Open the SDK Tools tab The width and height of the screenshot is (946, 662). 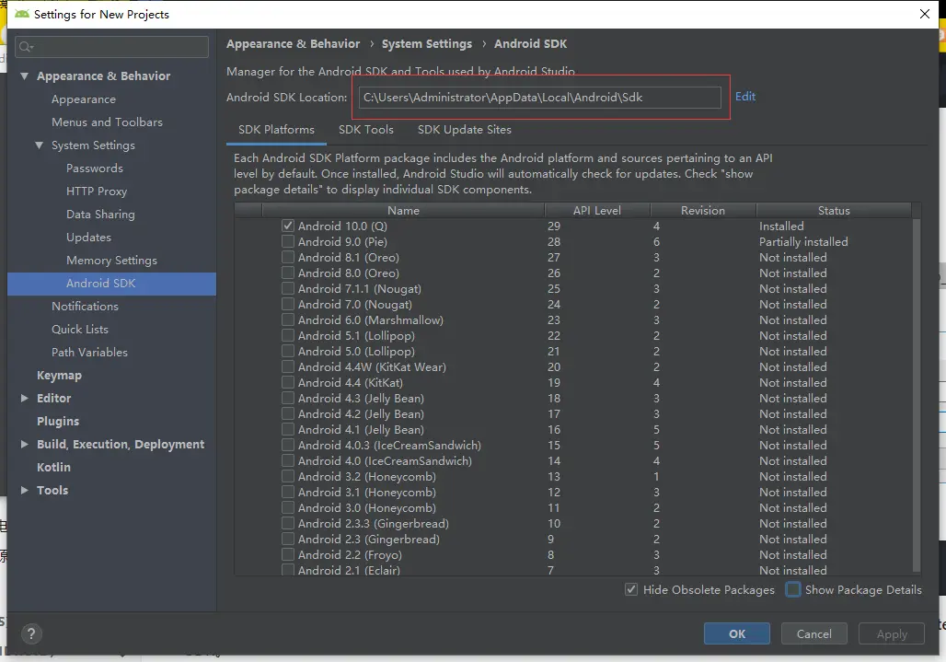click(x=365, y=130)
